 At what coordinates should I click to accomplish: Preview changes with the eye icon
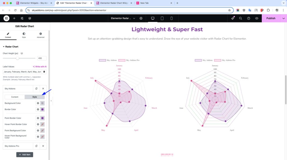point(257,18)
